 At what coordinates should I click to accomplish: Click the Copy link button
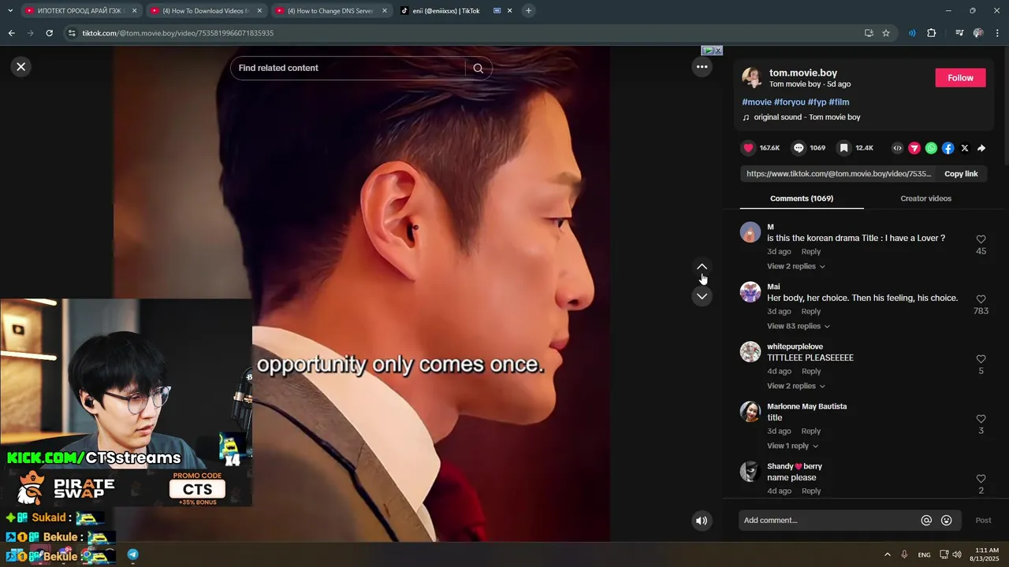pyautogui.click(x=961, y=174)
